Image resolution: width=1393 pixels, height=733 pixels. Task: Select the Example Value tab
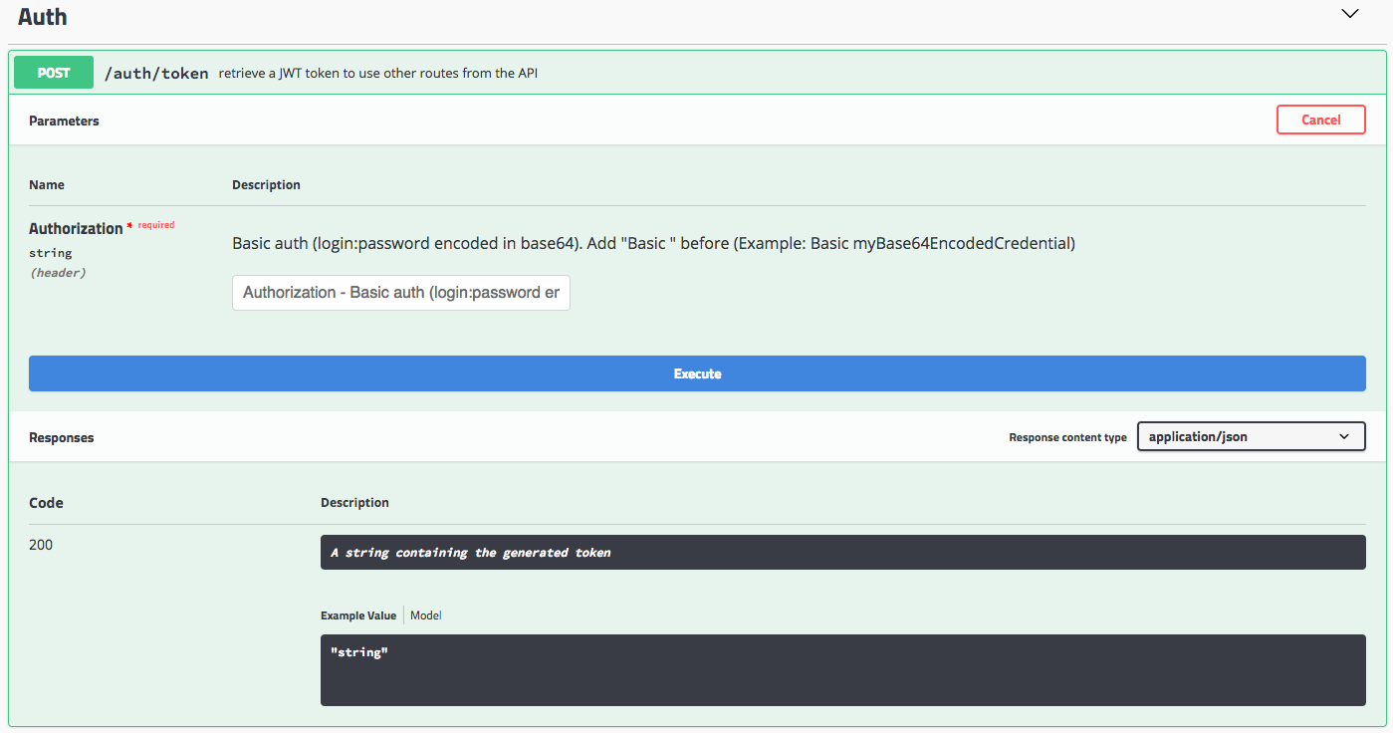pos(357,614)
